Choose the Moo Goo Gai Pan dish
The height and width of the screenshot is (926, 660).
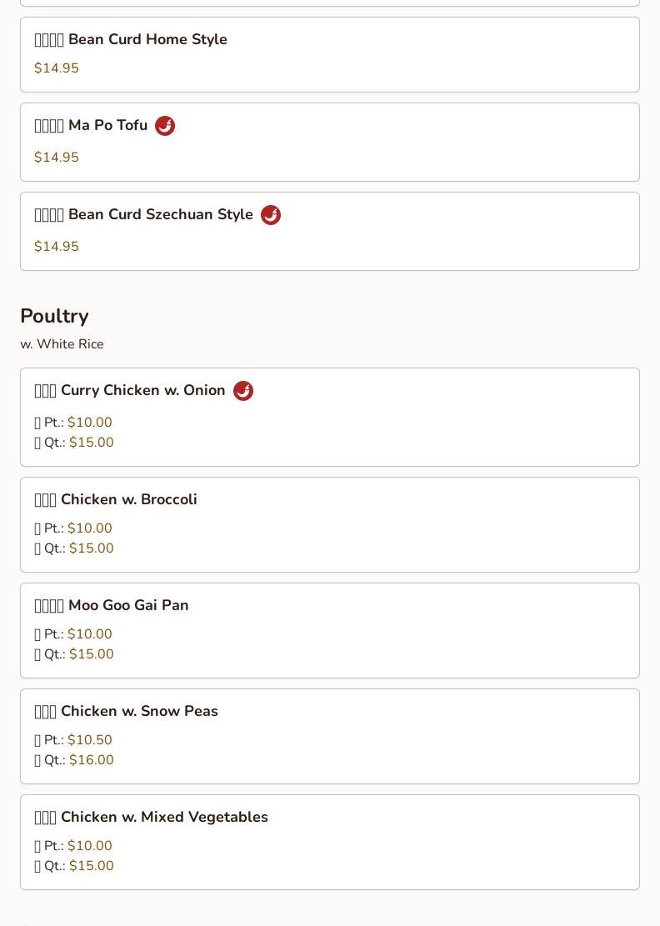click(128, 606)
